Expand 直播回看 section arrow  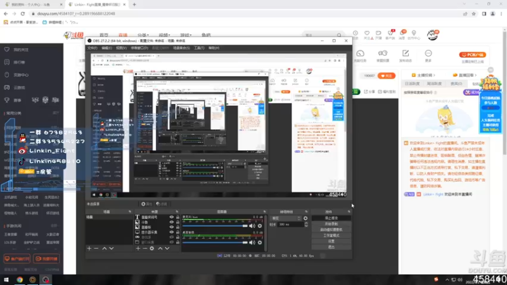[x=475, y=75]
